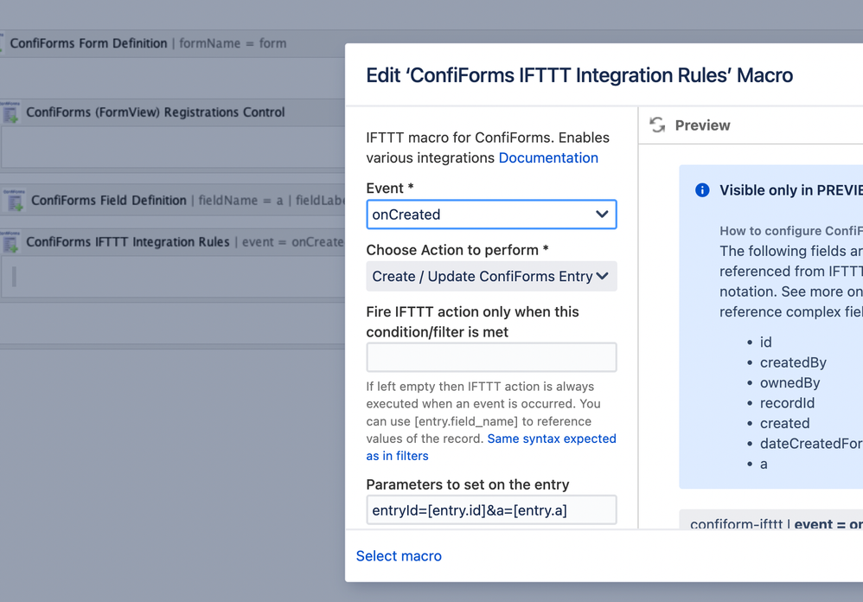Open the Documentation link
Screen dimensions: 863x602
click(x=548, y=158)
